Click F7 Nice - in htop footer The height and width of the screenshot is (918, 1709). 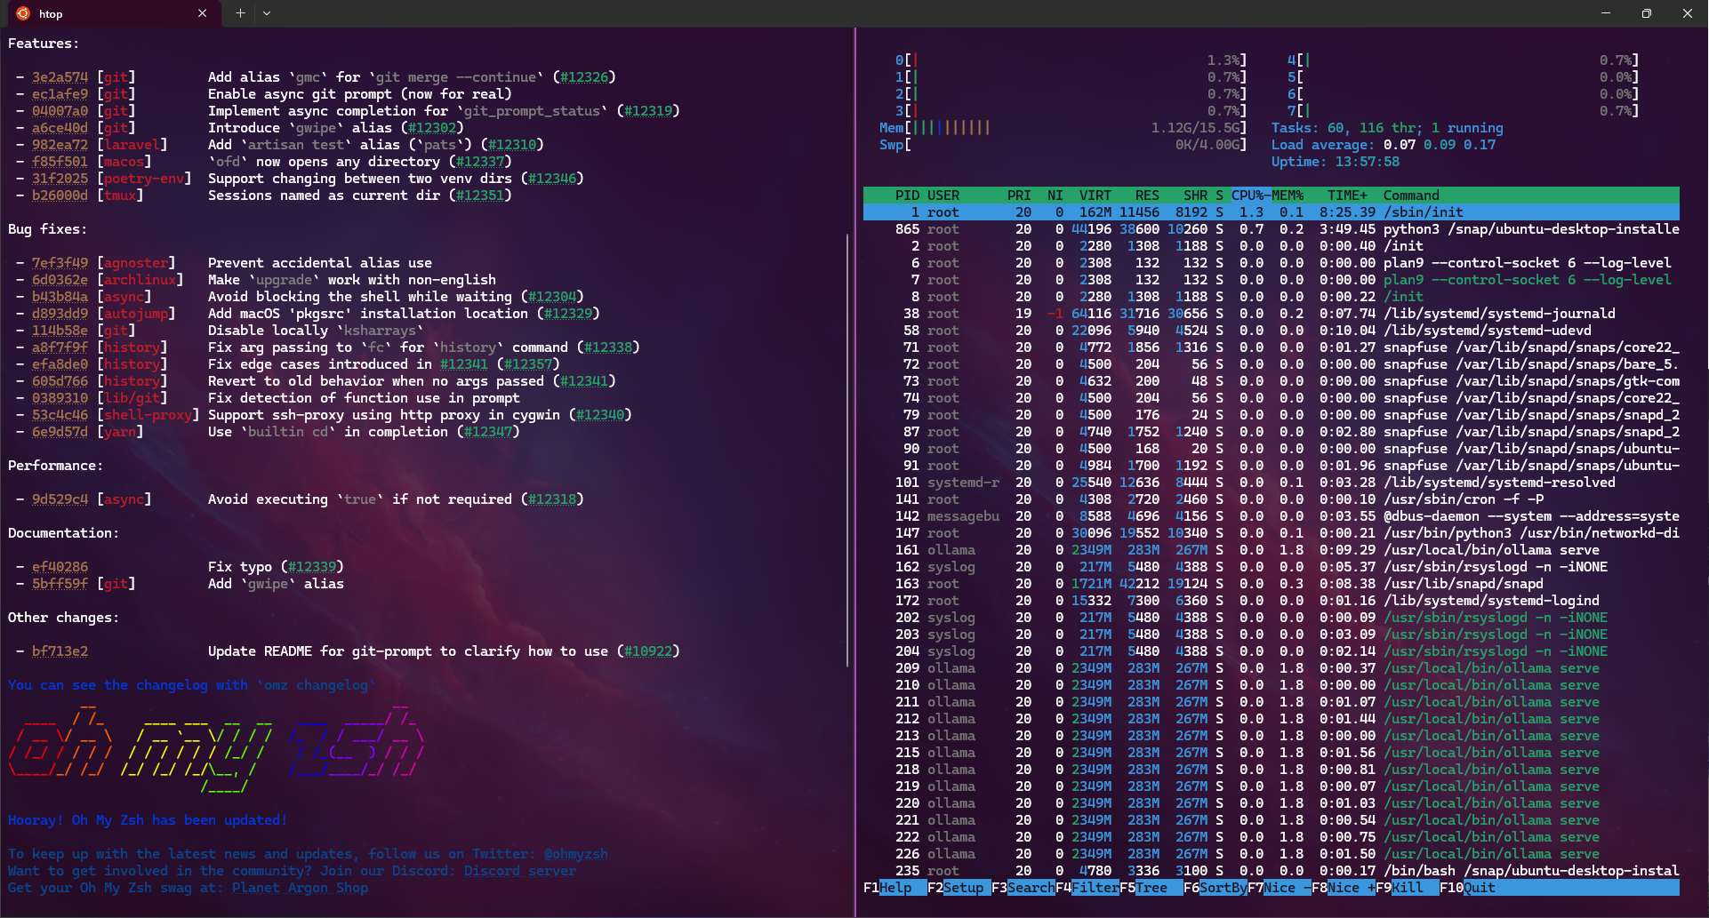click(x=1279, y=888)
